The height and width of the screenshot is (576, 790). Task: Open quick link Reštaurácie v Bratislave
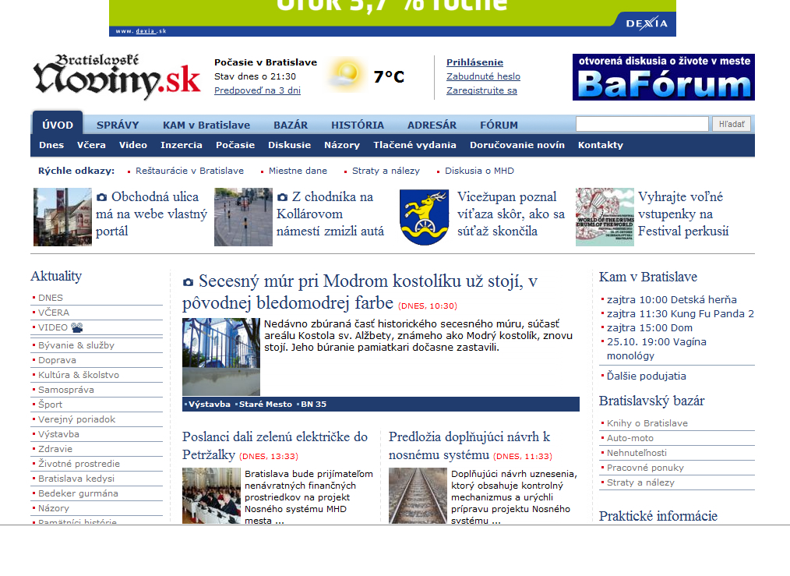189,171
